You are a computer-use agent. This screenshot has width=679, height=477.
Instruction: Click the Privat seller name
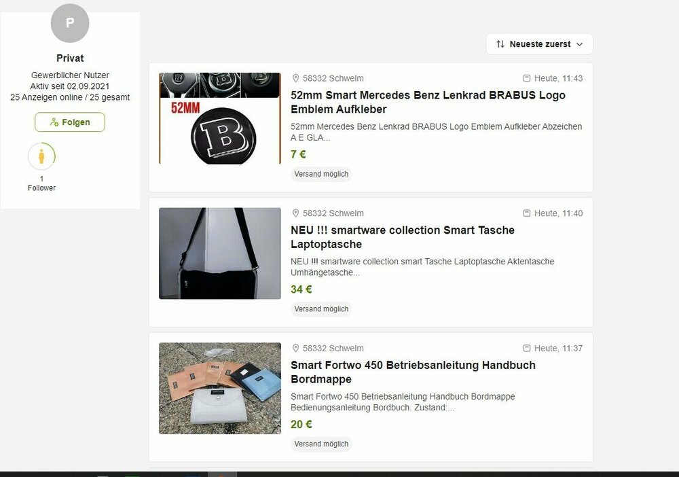point(70,58)
